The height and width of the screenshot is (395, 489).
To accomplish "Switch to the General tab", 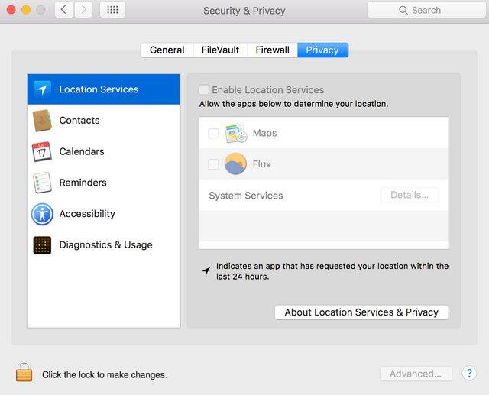I will 167,50.
